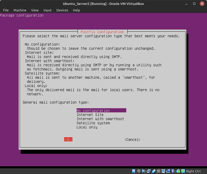Click the display settings status icon

pyautogui.click(x=163, y=171)
